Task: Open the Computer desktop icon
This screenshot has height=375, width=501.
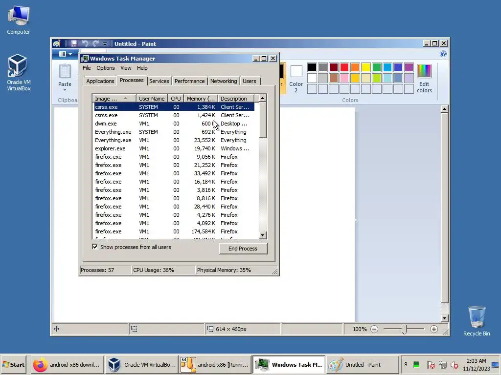Action: [19, 20]
